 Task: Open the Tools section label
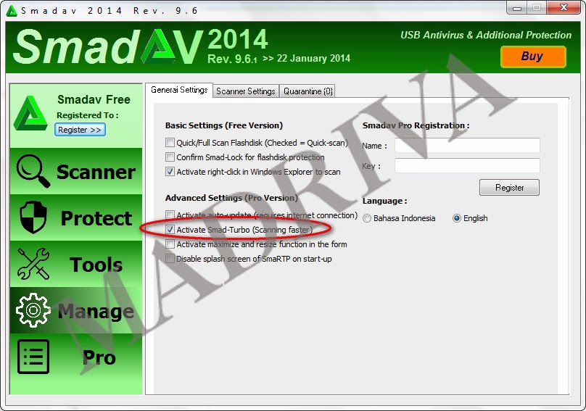[x=96, y=265]
